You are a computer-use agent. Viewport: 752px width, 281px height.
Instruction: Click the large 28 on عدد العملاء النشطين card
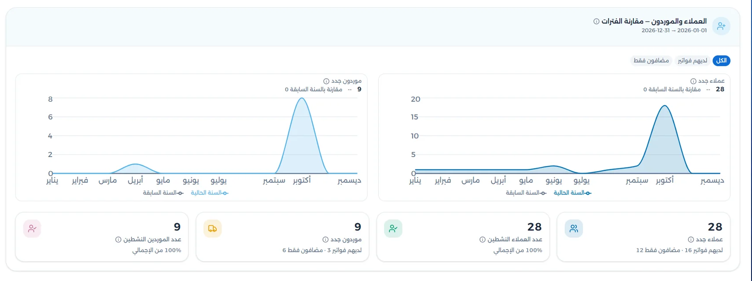point(534,227)
